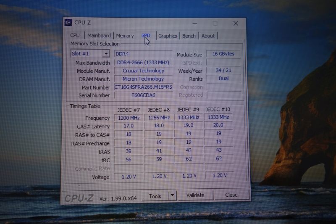Image resolution: width=336 pixels, height=224 pixels.
Task: Select the SPD tab
Action: coord(146,35)
